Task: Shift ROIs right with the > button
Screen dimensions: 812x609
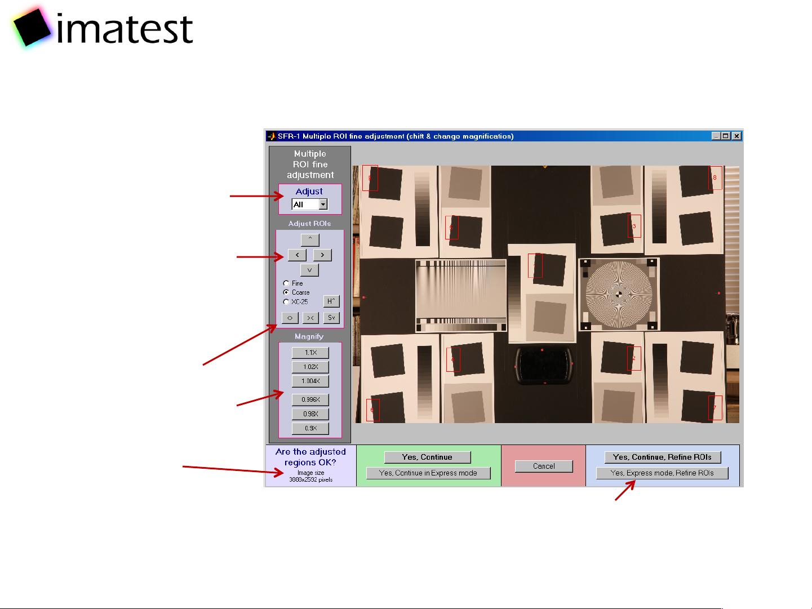Action: [x=322, y=255]
